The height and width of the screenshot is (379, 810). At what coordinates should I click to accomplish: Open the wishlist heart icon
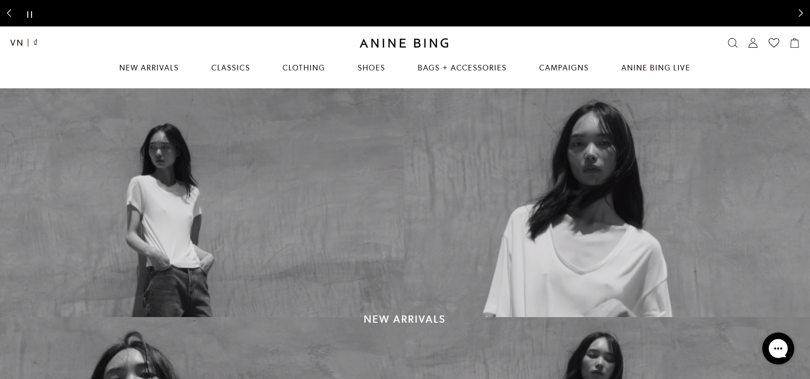click(x=774, y=43)
